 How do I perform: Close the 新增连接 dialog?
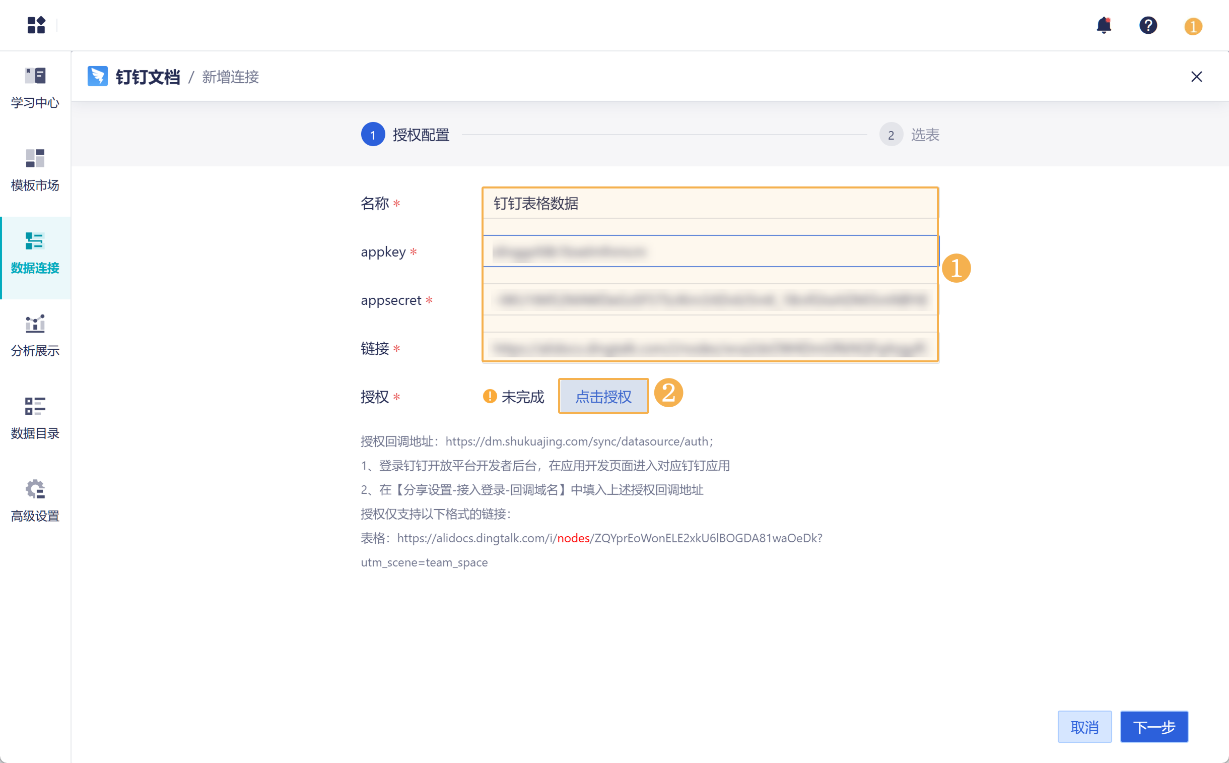pos(1196,77)
